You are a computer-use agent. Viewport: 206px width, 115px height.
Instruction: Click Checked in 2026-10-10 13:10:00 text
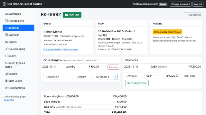pos(115,49)
